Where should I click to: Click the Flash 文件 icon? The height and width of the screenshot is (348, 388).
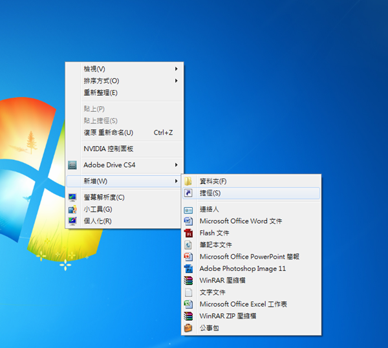pos(188,233)
